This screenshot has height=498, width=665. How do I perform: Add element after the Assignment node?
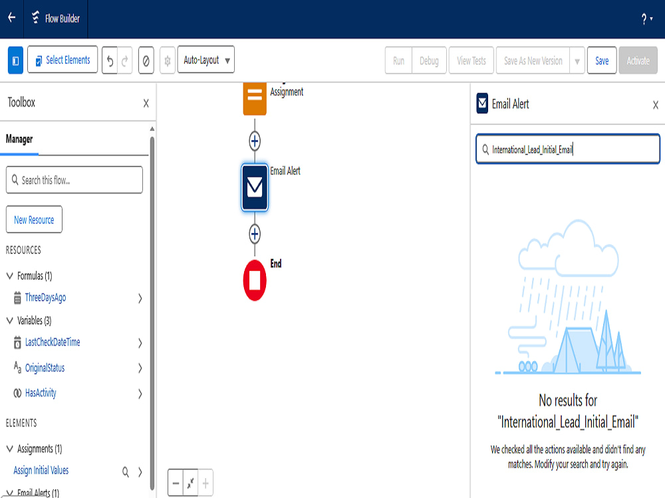(255, 141)
